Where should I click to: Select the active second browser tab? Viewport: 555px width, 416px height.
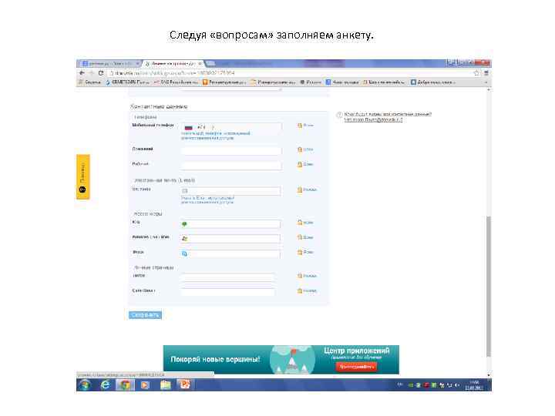click(173, 64)
